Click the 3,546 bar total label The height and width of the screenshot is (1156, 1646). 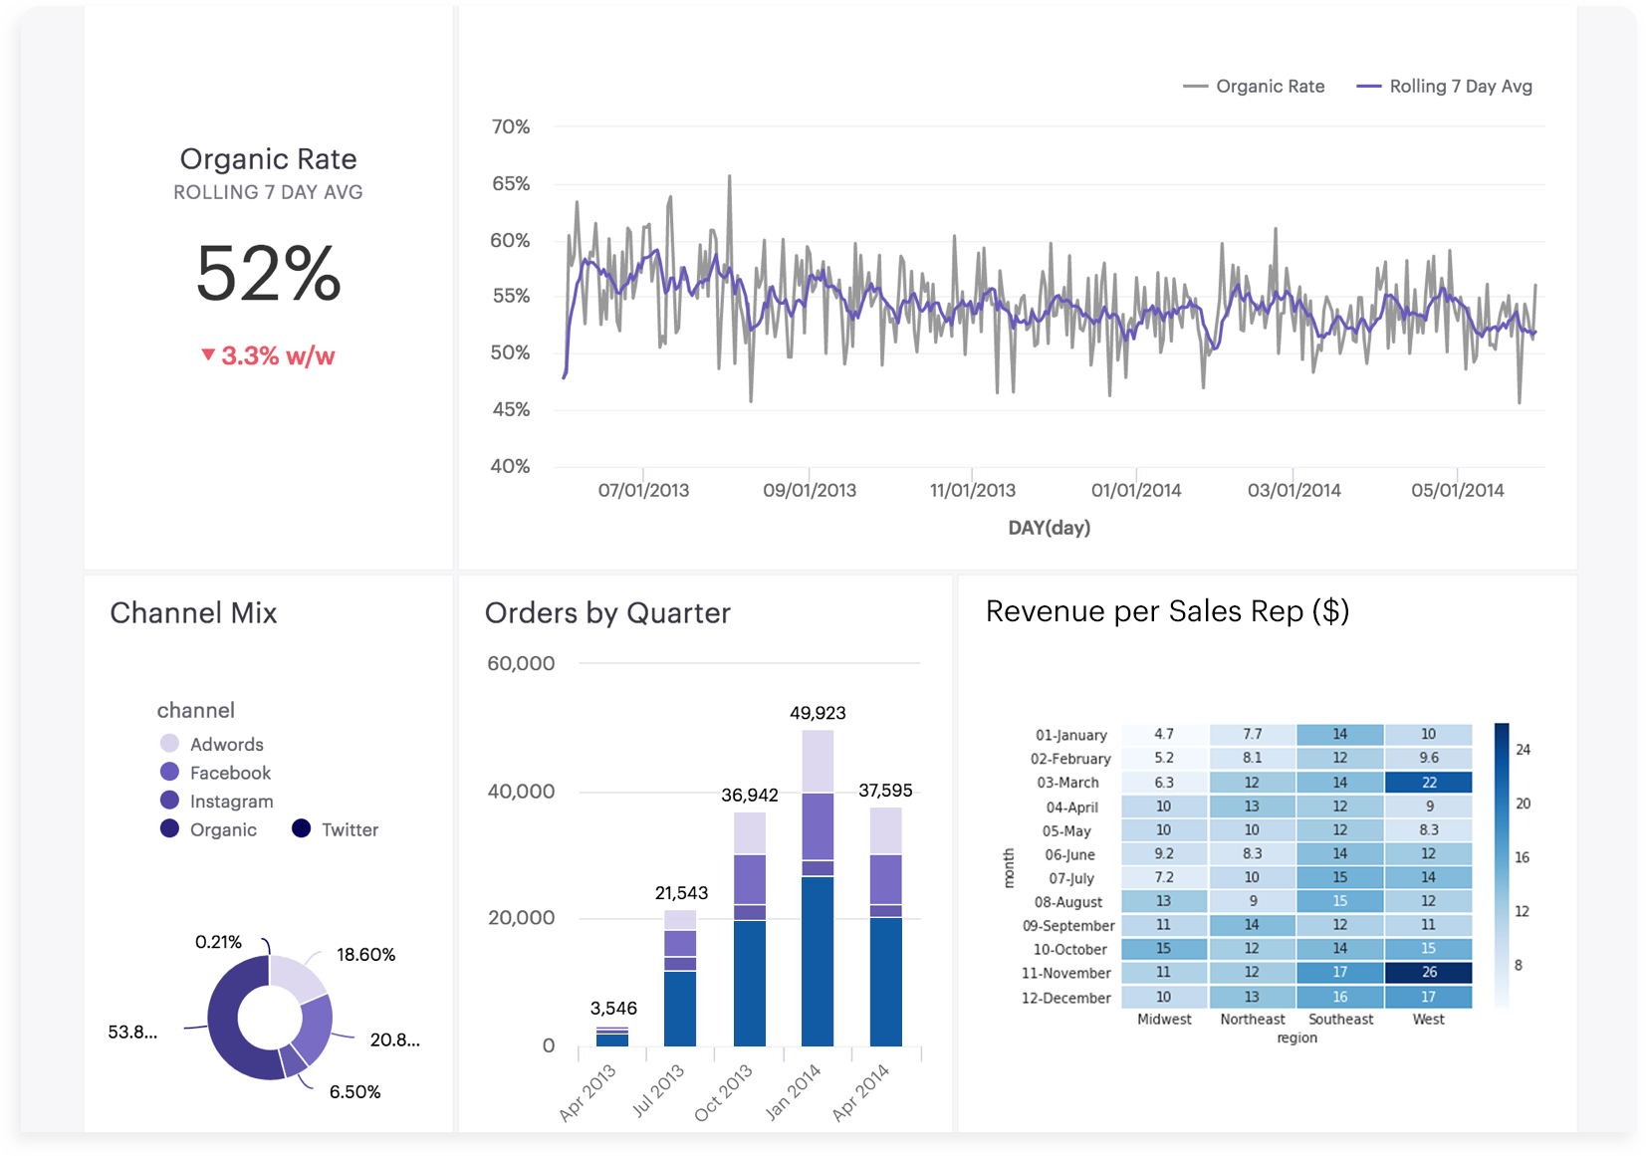(613, 1009)
